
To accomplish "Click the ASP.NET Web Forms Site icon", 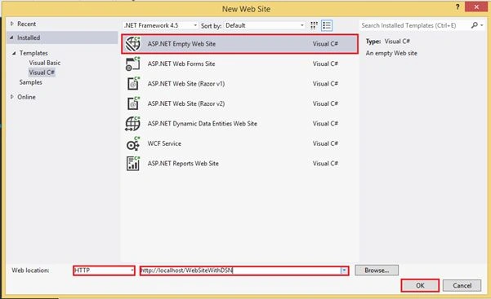I will (133, 64).
